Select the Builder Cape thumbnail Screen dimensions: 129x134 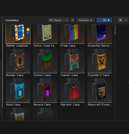point(18,61)
